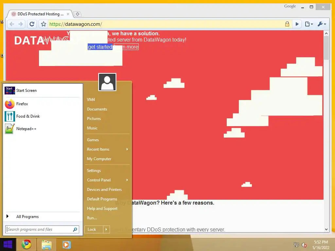Click the get started button

100,47
